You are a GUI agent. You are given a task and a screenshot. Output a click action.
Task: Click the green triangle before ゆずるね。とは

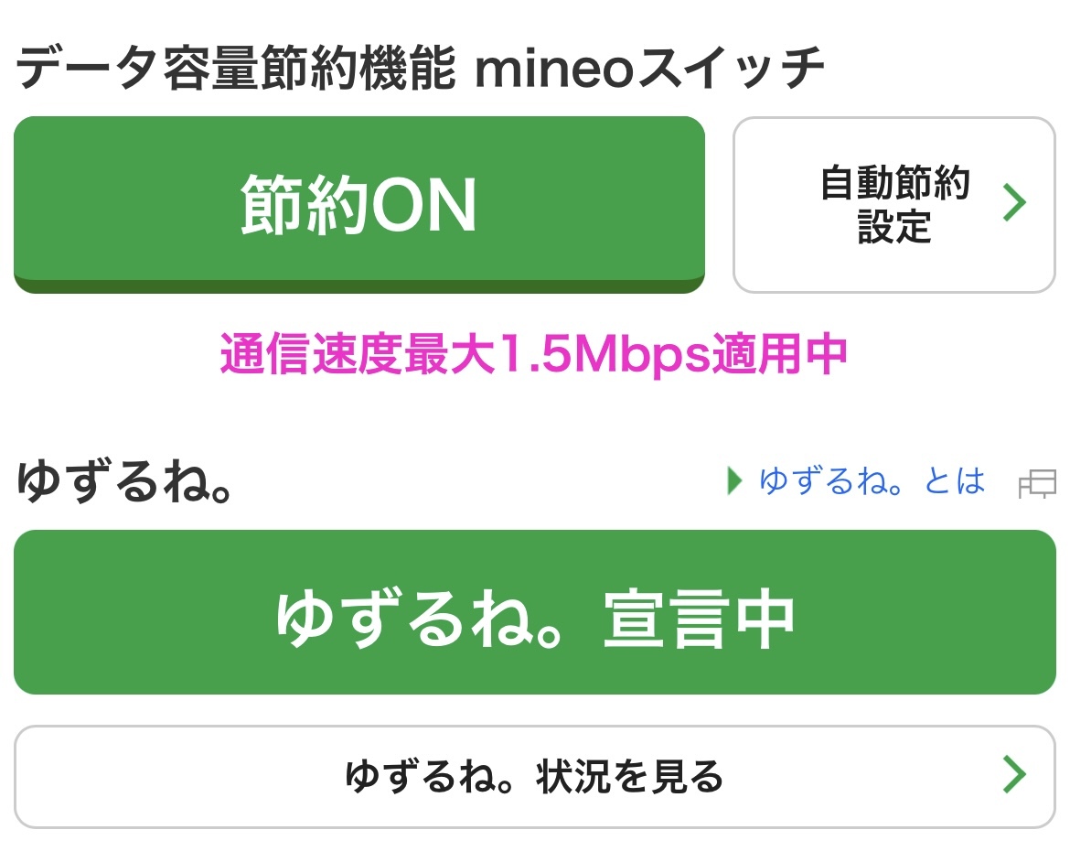point(733,480)
